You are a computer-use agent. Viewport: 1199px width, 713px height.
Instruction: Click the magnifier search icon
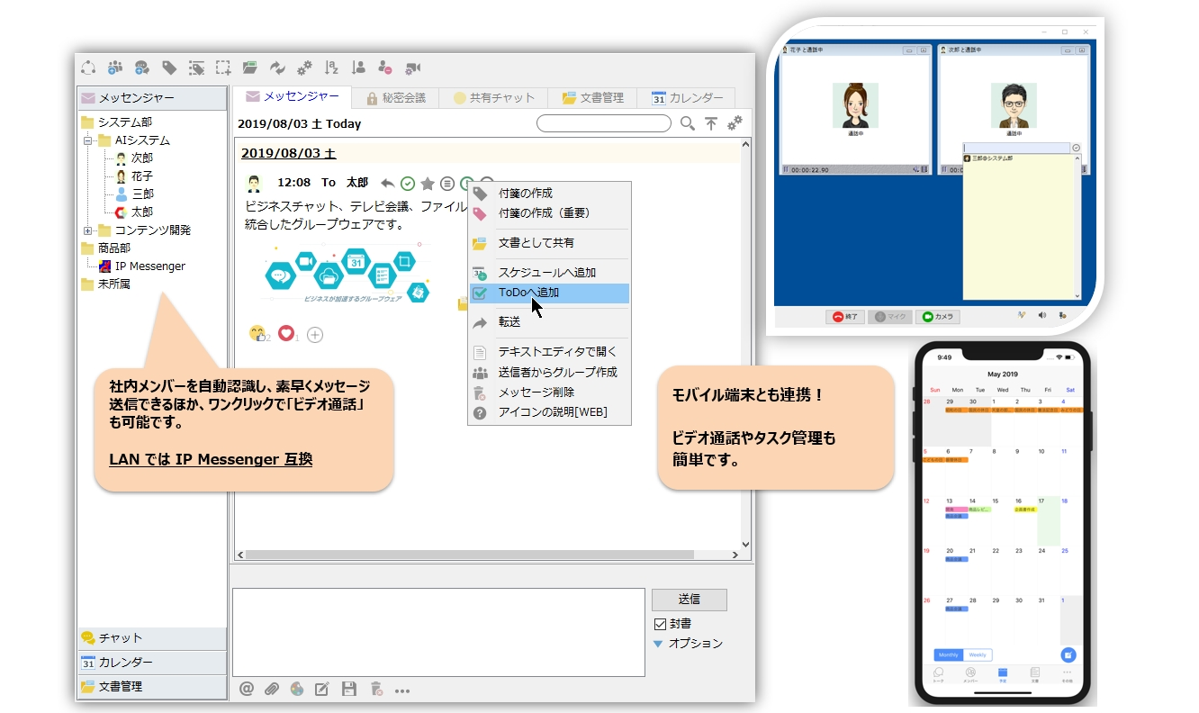coord(688,124)
